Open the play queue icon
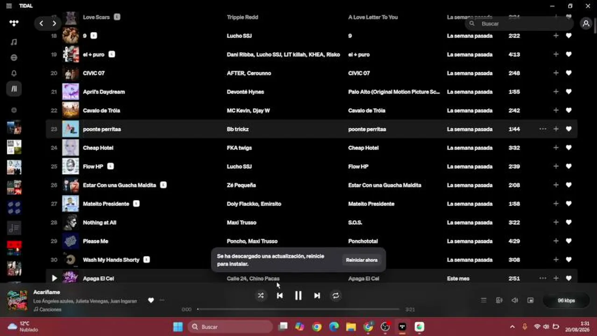The width and height of the screenshot is (597, 336). point(483,301)
